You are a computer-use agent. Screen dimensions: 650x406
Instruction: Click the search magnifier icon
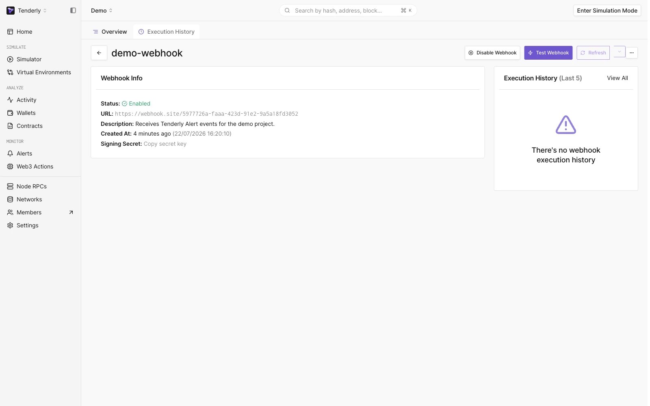pyautogui.click(x=287, y=11)
